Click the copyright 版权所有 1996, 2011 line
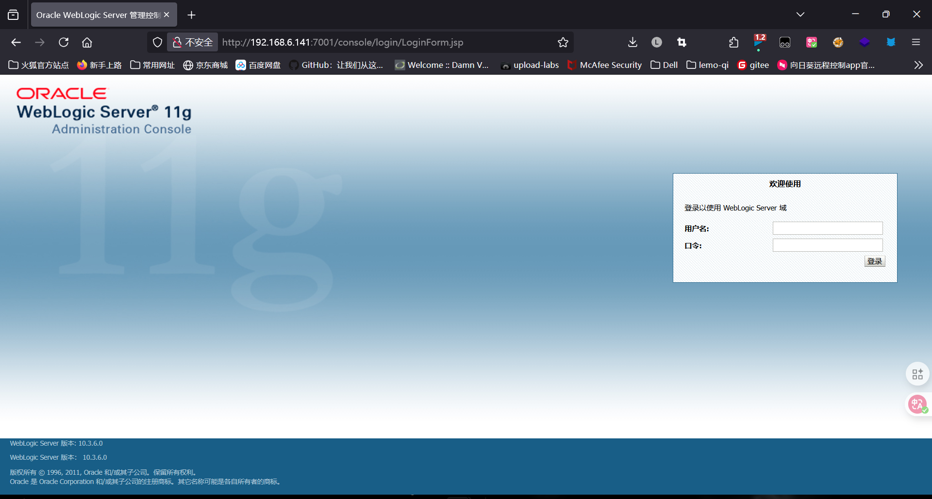The width and height of the screenshot is (932, 499). point(103,472)
